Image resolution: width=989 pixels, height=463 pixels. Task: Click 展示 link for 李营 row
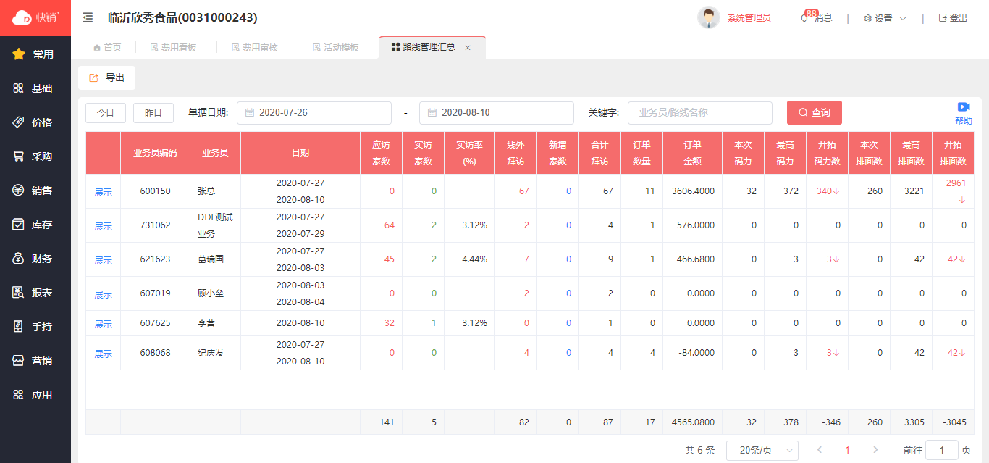(104, 324)
